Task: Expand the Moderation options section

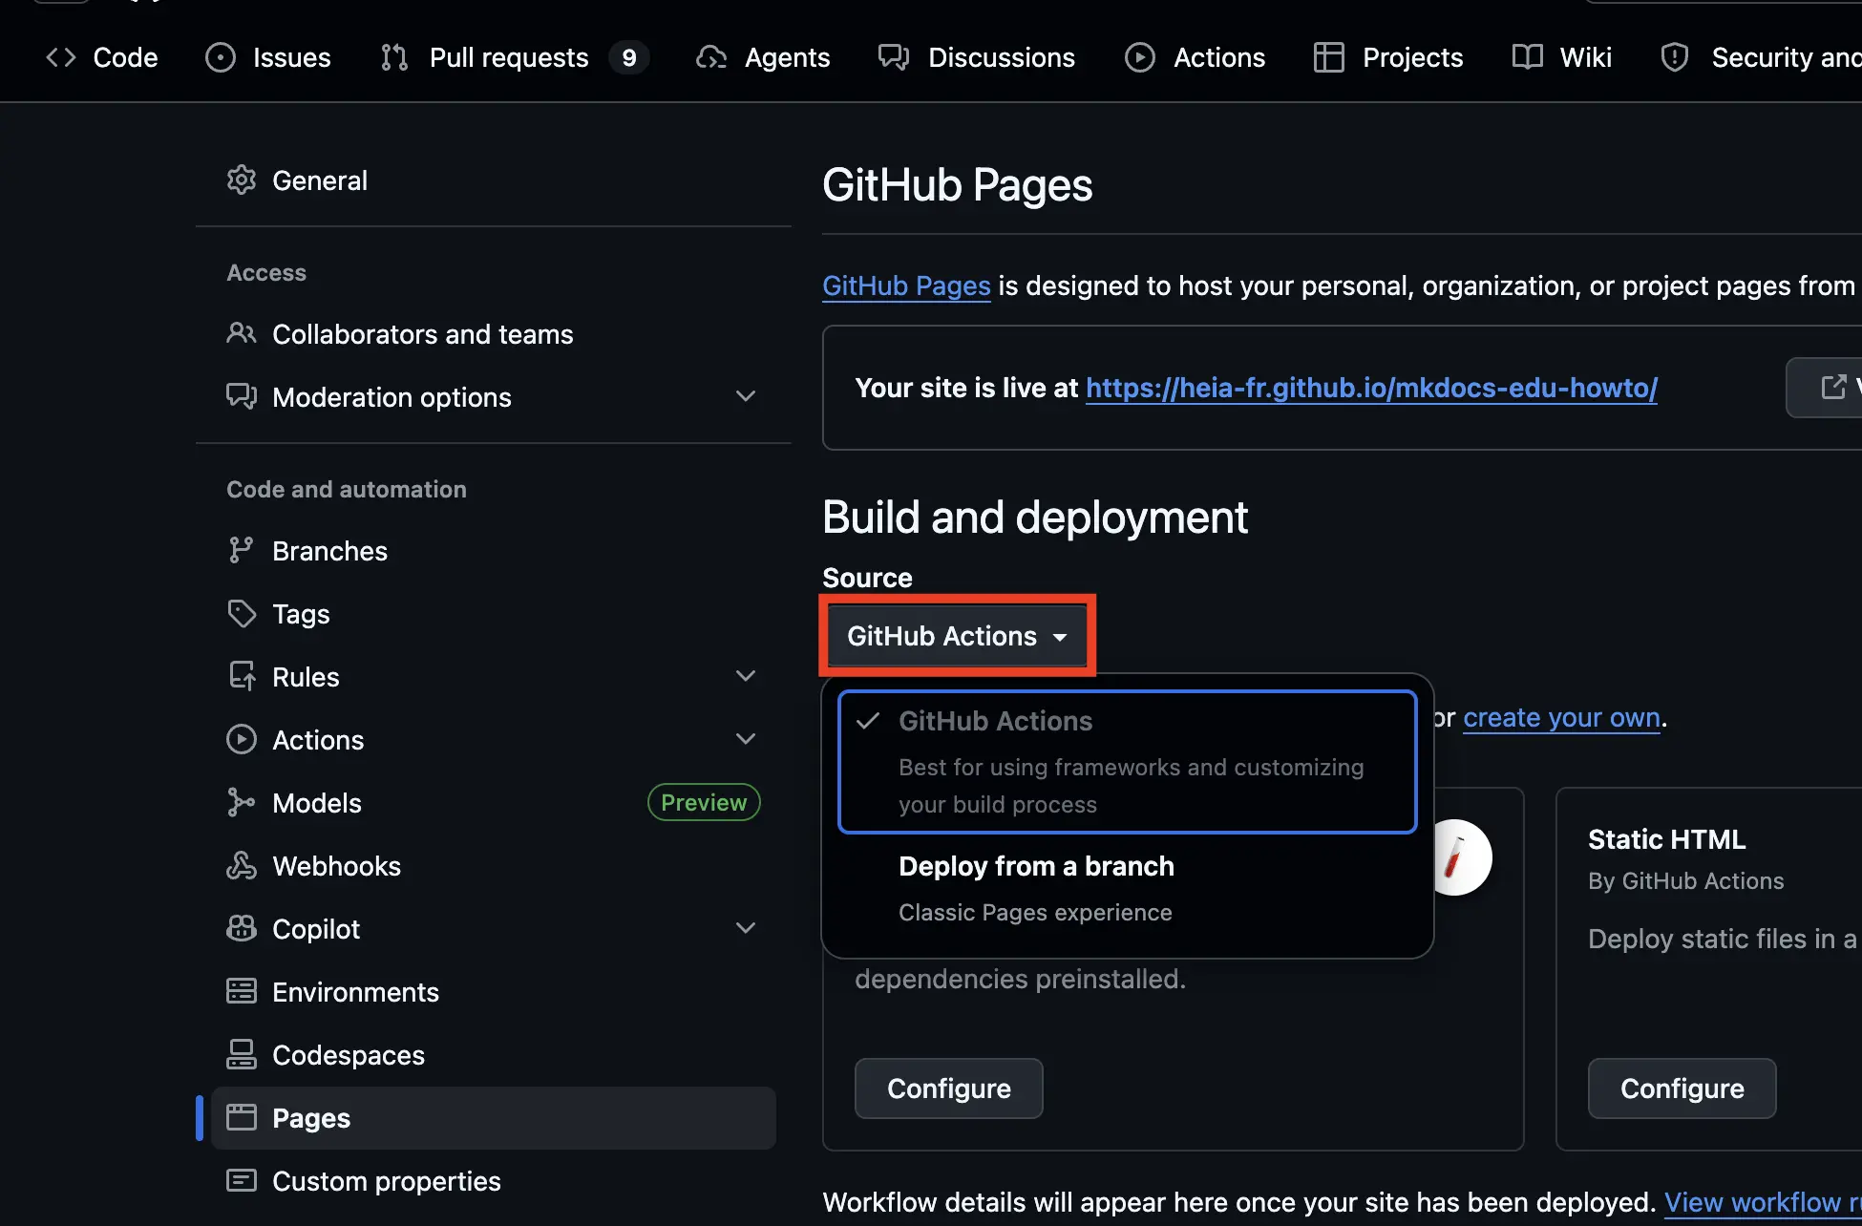Action: (x=746, y=396)
